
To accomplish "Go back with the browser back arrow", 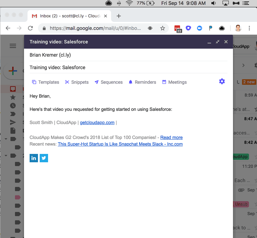I will 8,28.
